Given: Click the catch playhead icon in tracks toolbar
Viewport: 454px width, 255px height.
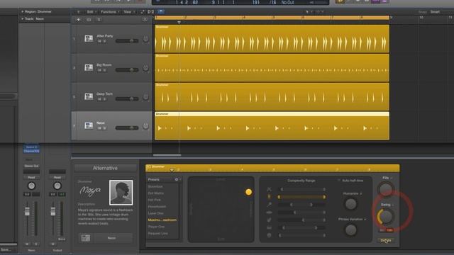Looking at the screenshot, I should [x=161, y=11].
